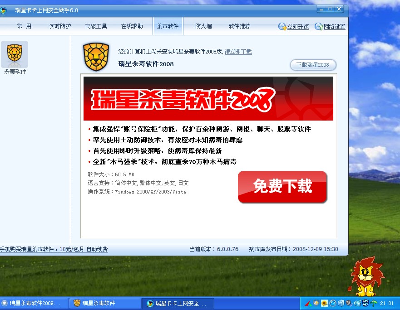Minimize the 瑞星卡卡 window
The image size is (400, 310).
click(x=321, y=10)
